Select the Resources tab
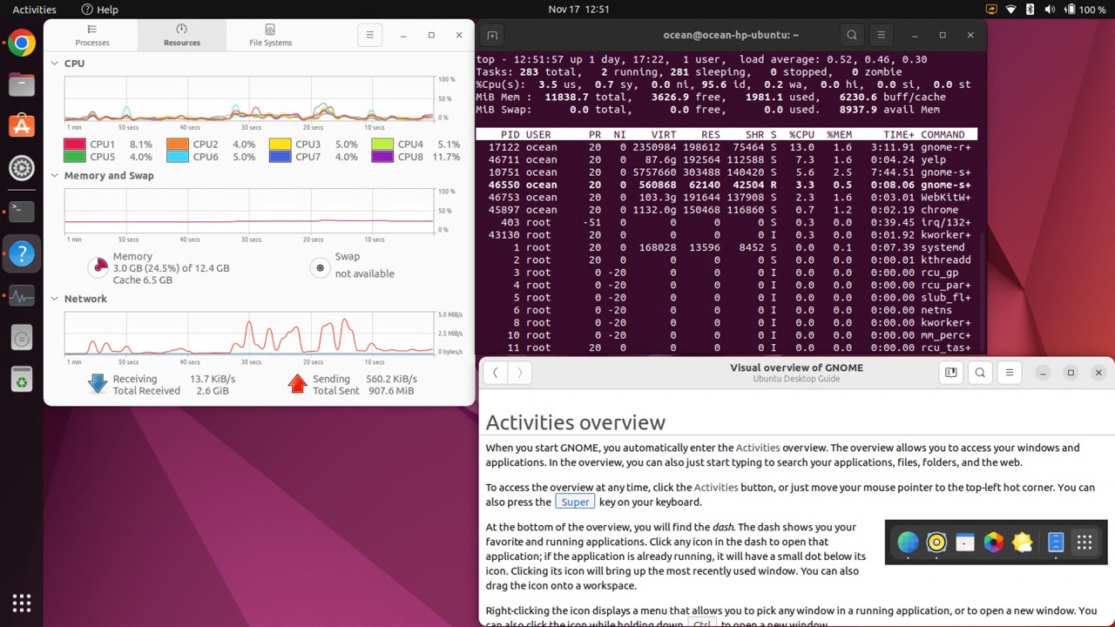Image resolution: width=1115 pixels, height=627 pixels. click(x=181, y=35)
